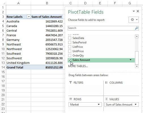Close the PivotTable Fields pane

[x=138, y=11]
